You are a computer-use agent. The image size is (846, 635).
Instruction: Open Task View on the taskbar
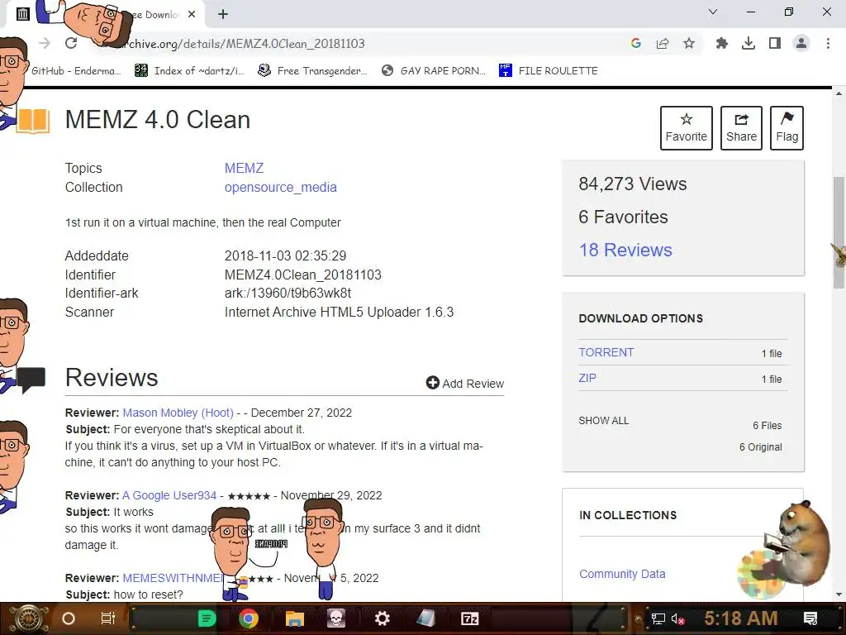pos(108,618)
